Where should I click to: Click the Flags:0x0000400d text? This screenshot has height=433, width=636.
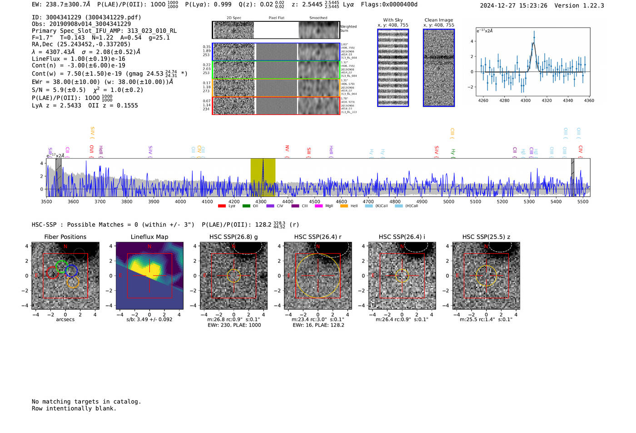[x=389, y=5]
